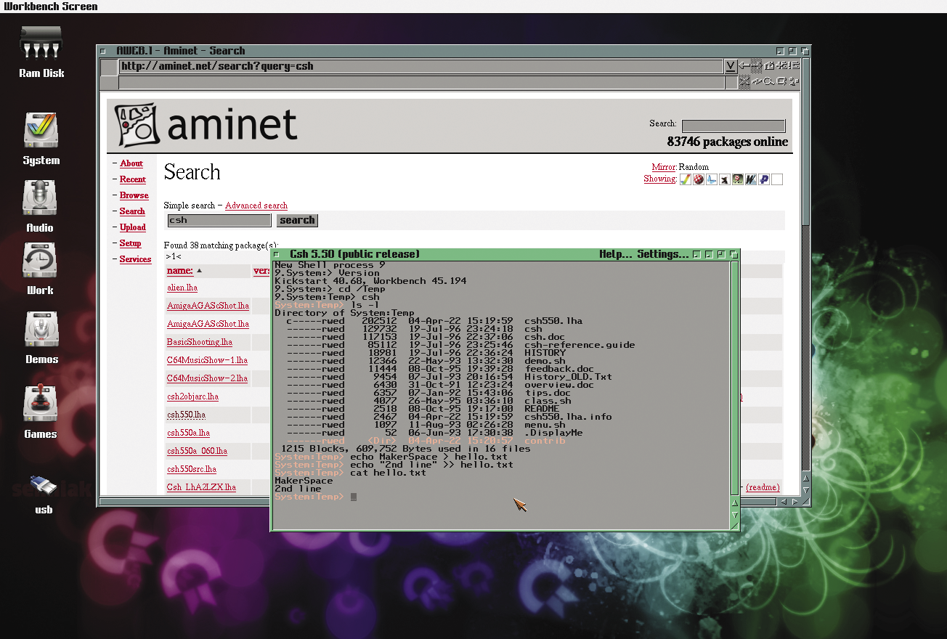
Task: Click the aminet logo image
Action: 207,125
